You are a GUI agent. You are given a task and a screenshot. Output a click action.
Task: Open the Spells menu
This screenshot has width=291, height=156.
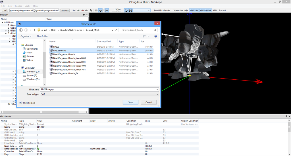click(28, 6)
